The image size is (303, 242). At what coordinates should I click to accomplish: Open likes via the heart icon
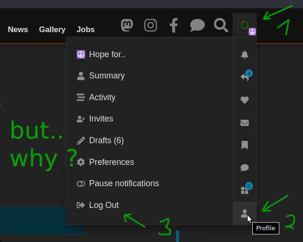point(245,100)
